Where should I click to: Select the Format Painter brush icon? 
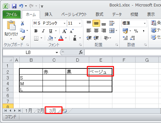(x=23, y=38)
